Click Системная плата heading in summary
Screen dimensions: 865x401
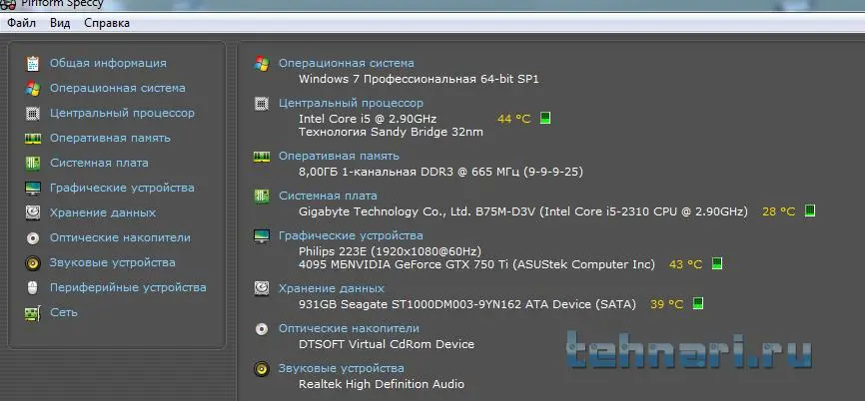[328, 196]
